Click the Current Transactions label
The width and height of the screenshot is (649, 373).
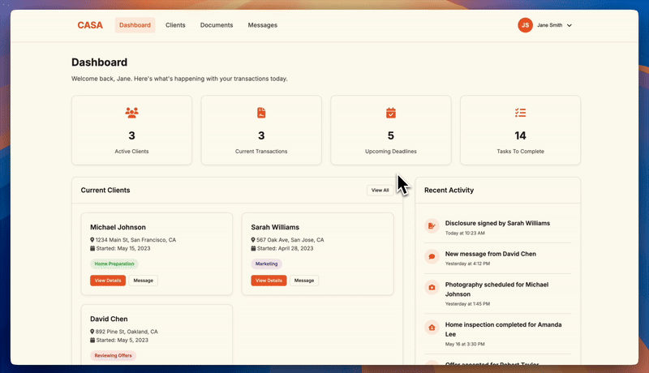pos(261,152)
